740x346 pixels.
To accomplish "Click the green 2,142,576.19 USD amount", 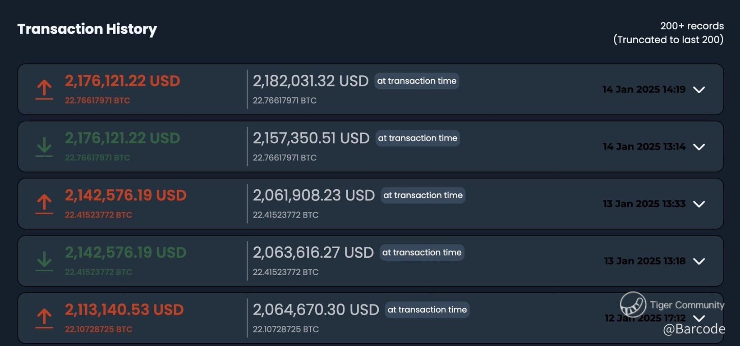I will pos(125,253).
